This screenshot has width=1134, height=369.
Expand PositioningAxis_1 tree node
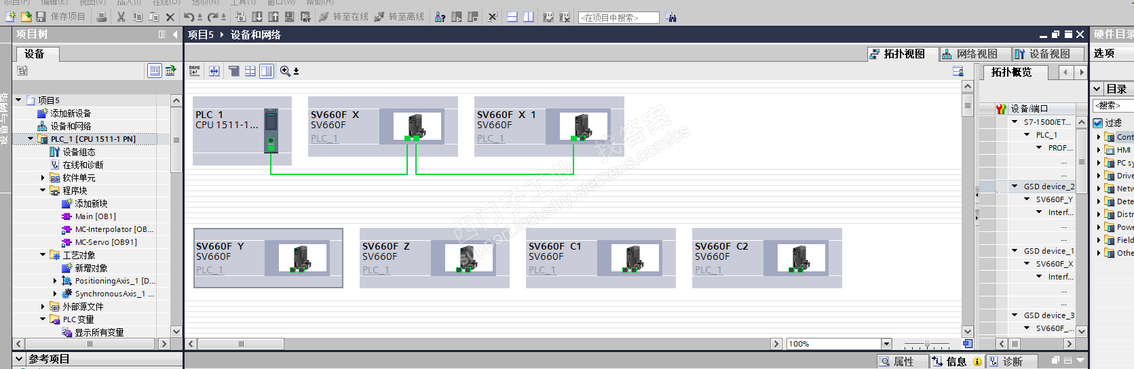pyautogui.click(x=55, y=281)
